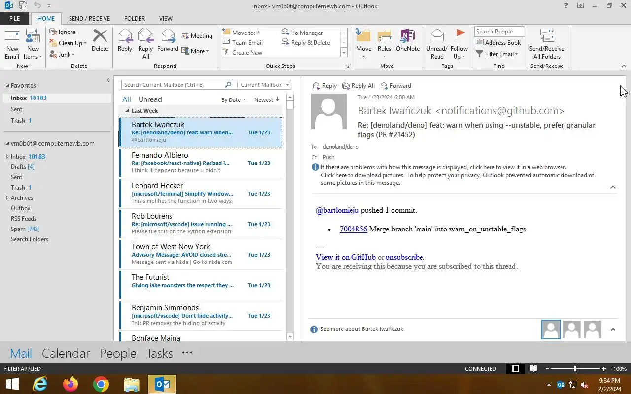Collapse the Favorites section
The width and height of the screenshot is (631, 394).
point(7,86)
